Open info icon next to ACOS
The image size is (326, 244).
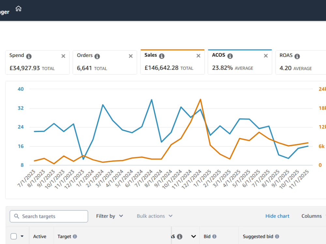click(230, 56)
